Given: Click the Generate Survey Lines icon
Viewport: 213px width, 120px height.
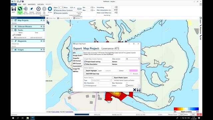Looking at the screenshot, I should (x=32, y=9).
